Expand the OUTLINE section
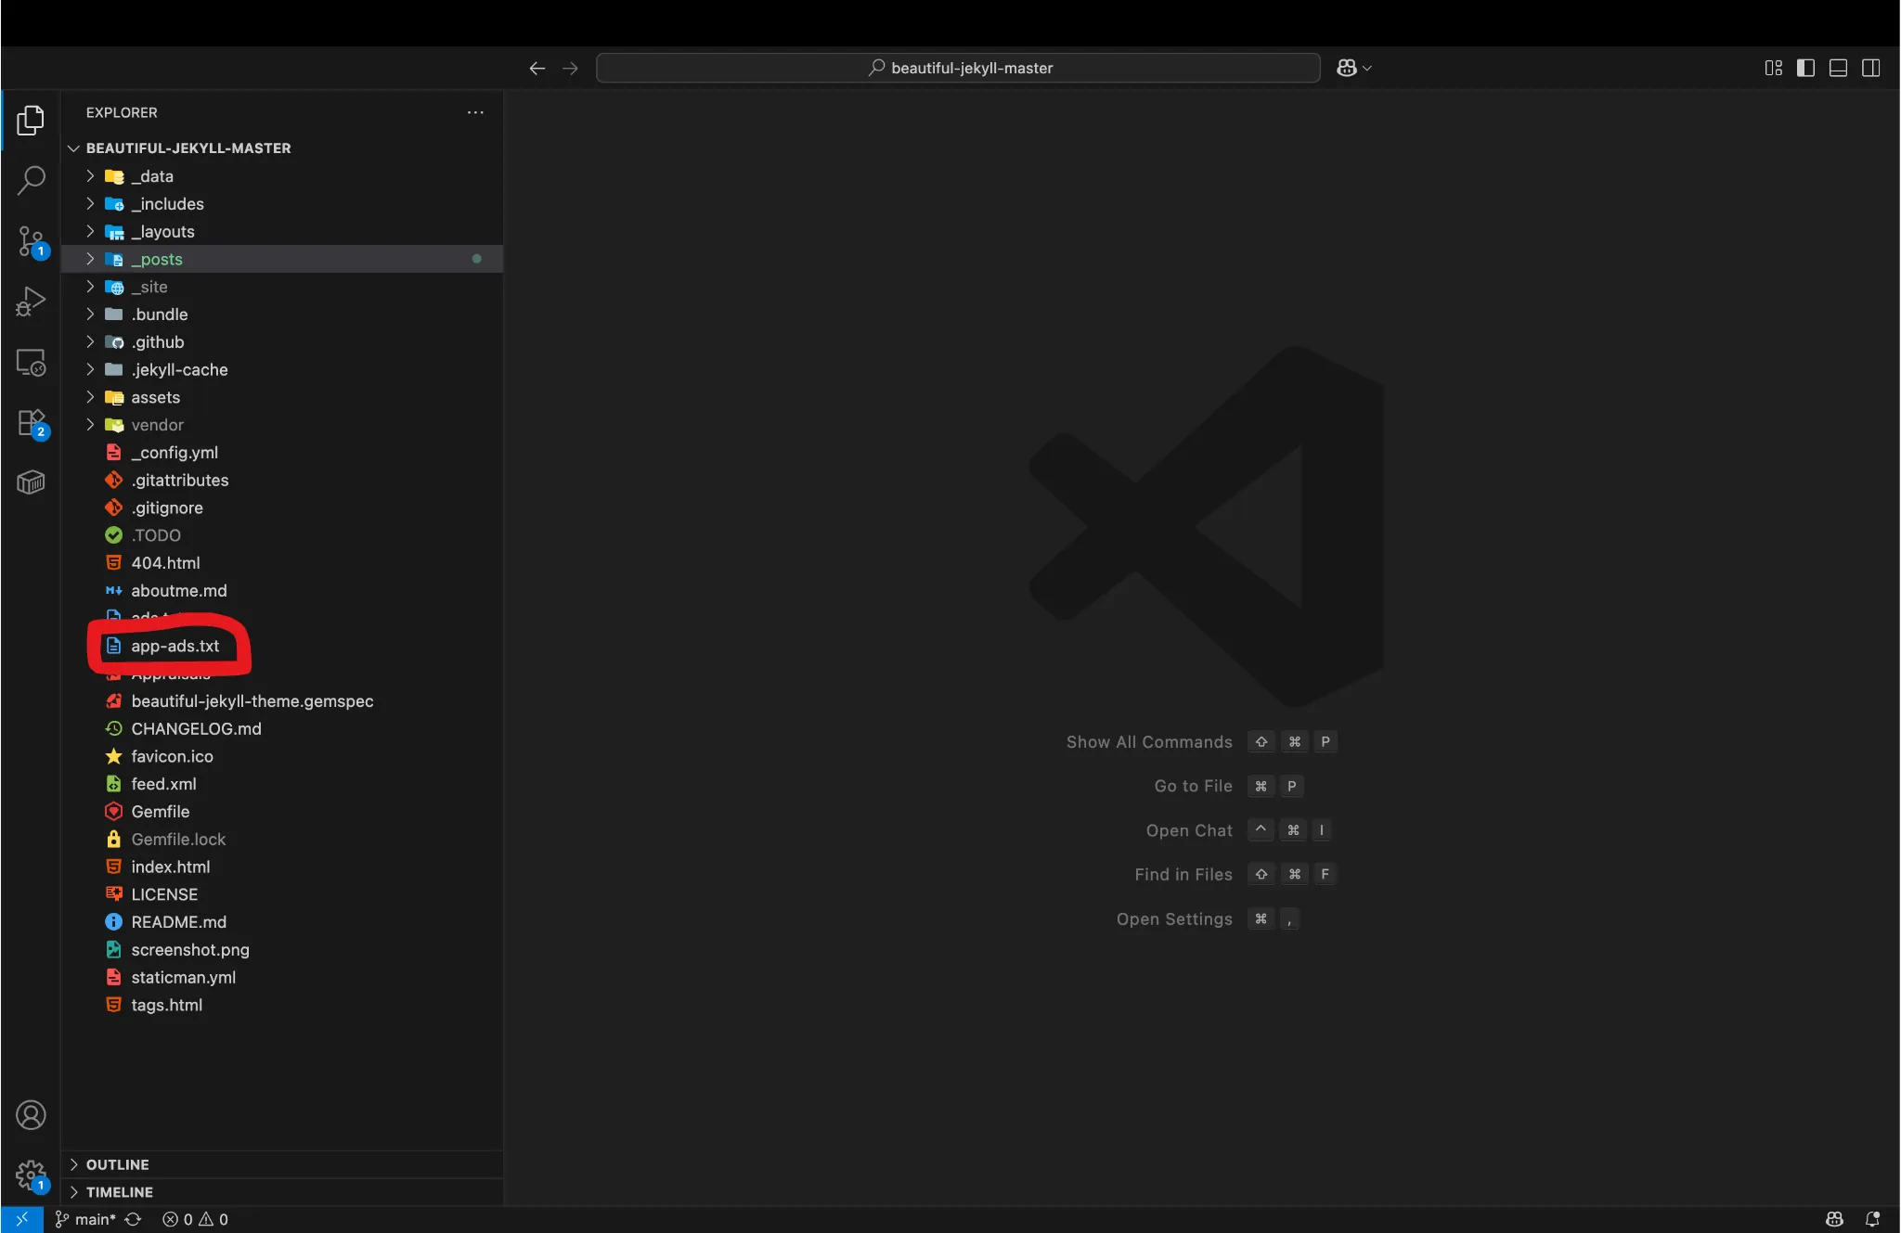This screenshot has width=1901, height=1233. (x=117, y=1164)
